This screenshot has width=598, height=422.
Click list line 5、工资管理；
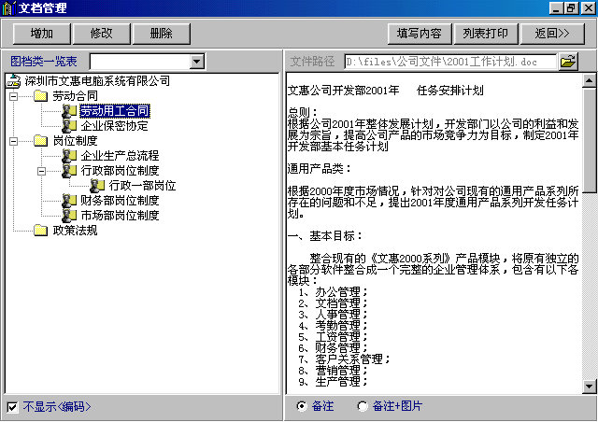334,337
